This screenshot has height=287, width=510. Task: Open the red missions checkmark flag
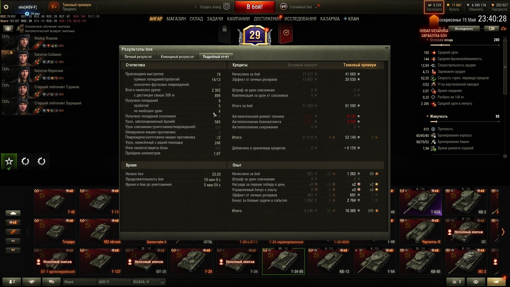[286, 33]
